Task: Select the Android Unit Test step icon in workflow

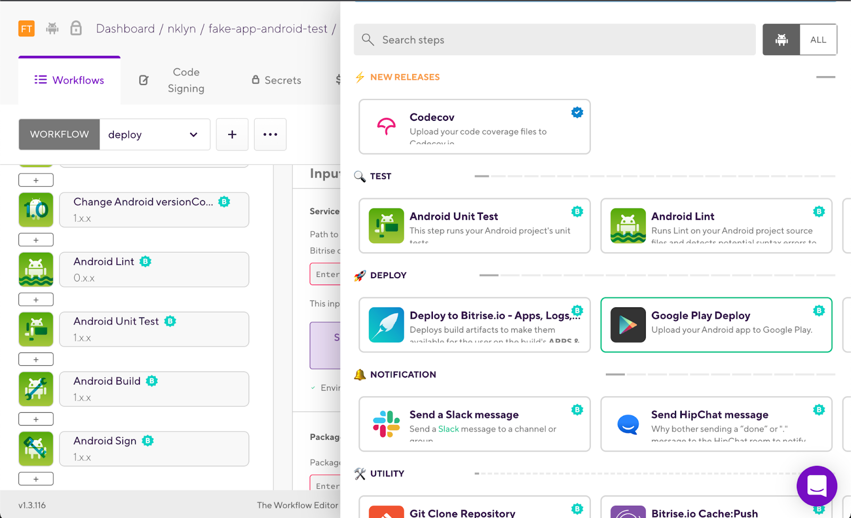Action: click(36, 329)
